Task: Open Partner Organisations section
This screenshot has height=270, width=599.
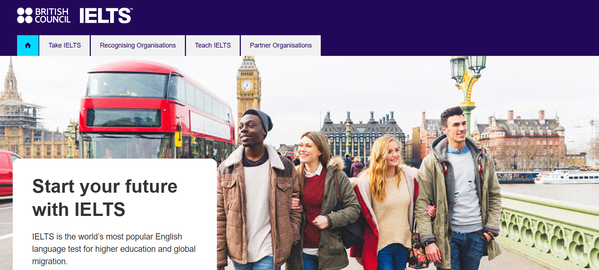Action: click(x=281, y=45)
